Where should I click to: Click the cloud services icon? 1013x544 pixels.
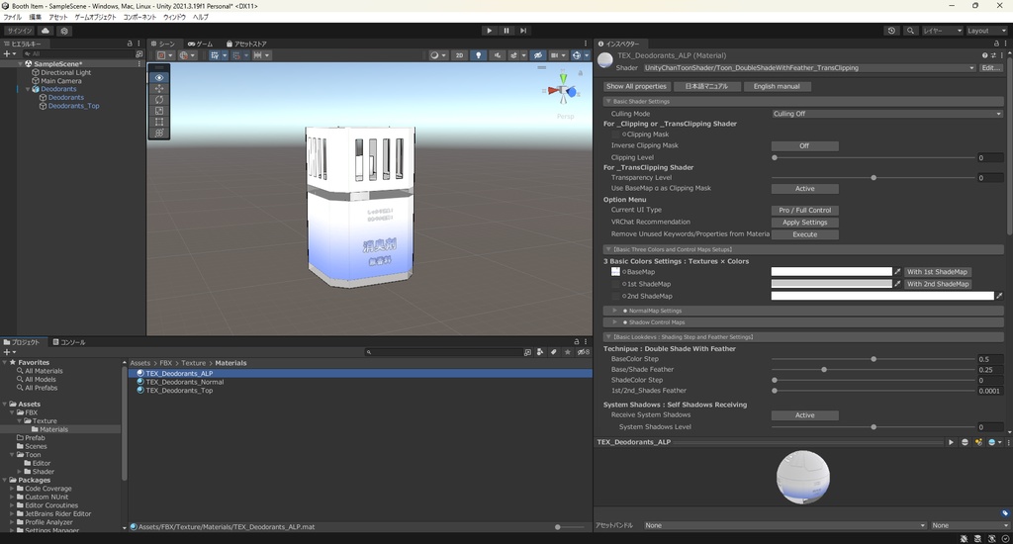[46, 31]
